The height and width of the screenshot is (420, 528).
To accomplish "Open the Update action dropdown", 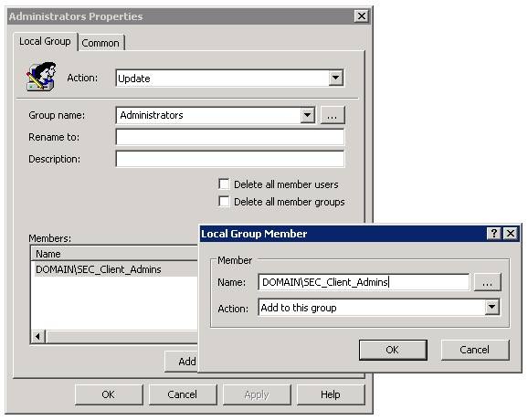I will pos(335,79).
